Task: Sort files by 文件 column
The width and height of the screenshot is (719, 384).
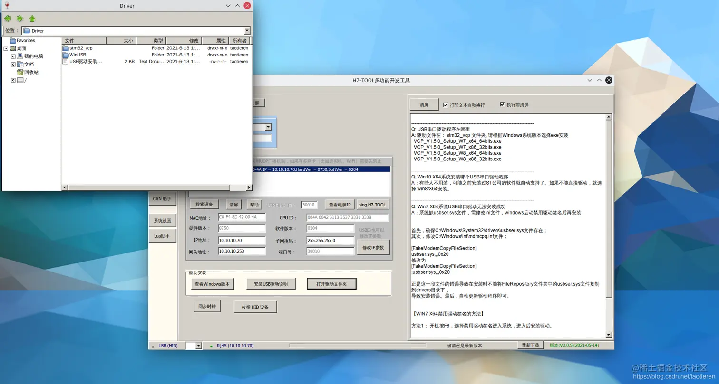Action: (x=84, y=41)
